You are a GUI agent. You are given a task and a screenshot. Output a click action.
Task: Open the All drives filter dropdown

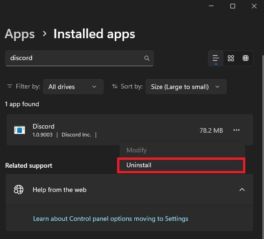[73, 87]
